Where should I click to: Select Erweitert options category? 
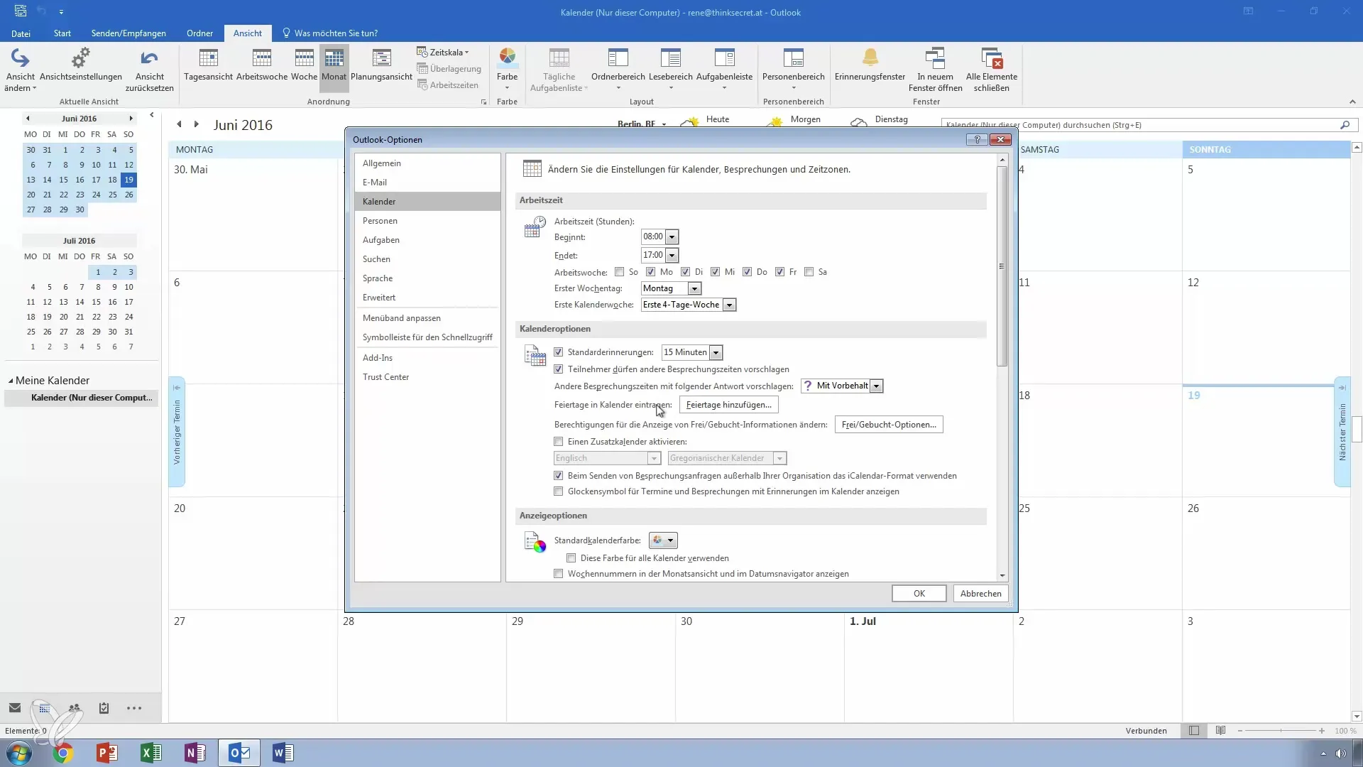coord(427,298)
